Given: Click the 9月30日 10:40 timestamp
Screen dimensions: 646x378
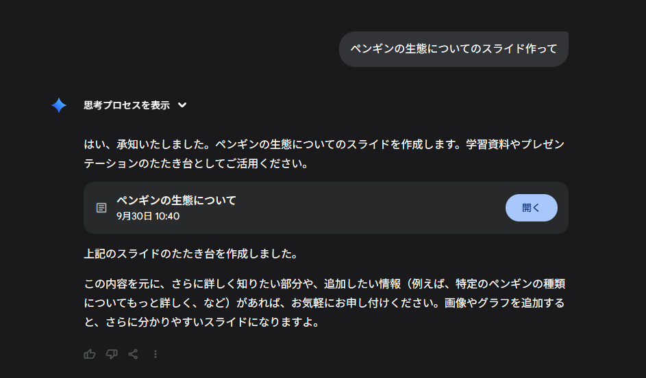Looking at the screenshot, I should (148, 216).
